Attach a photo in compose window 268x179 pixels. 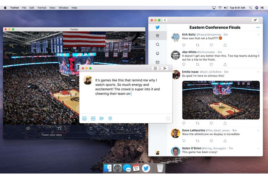coord(84,118)
